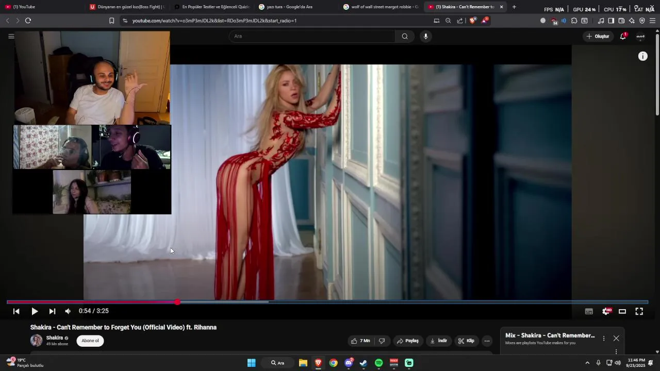This screenshot has width=660, height=371.
Task: Switch to the wolf of wall street tab
Action: click(381, 7)
